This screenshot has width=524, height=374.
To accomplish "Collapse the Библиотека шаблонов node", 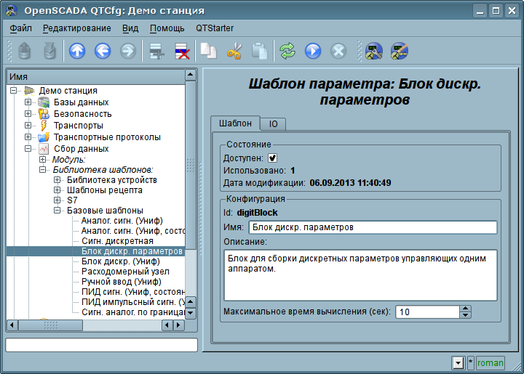I will [x=42, y=169].
